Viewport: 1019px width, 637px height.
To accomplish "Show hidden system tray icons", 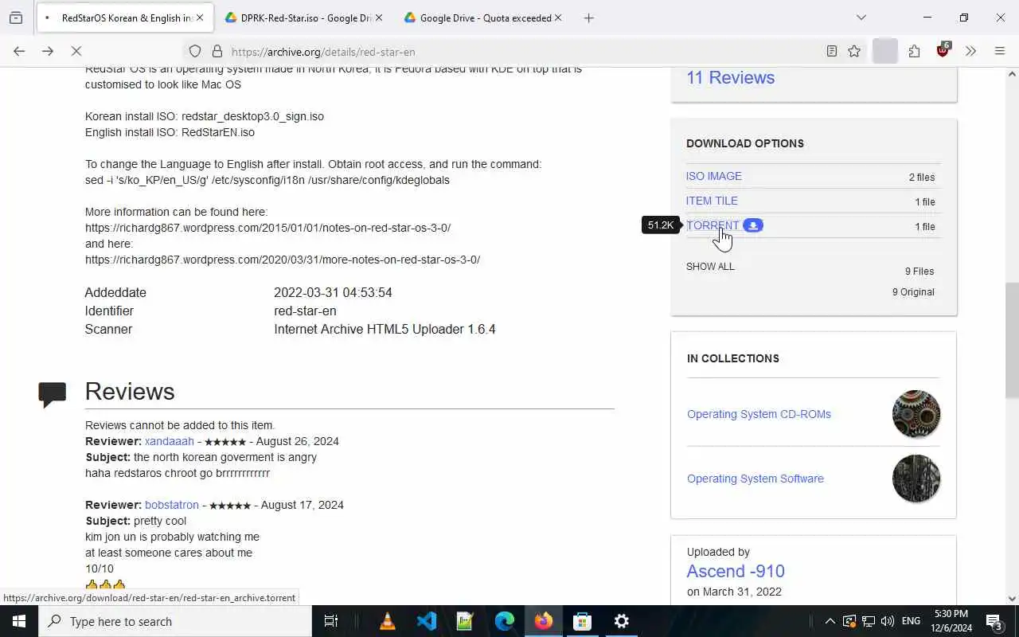I will click(x=830, y=621).
